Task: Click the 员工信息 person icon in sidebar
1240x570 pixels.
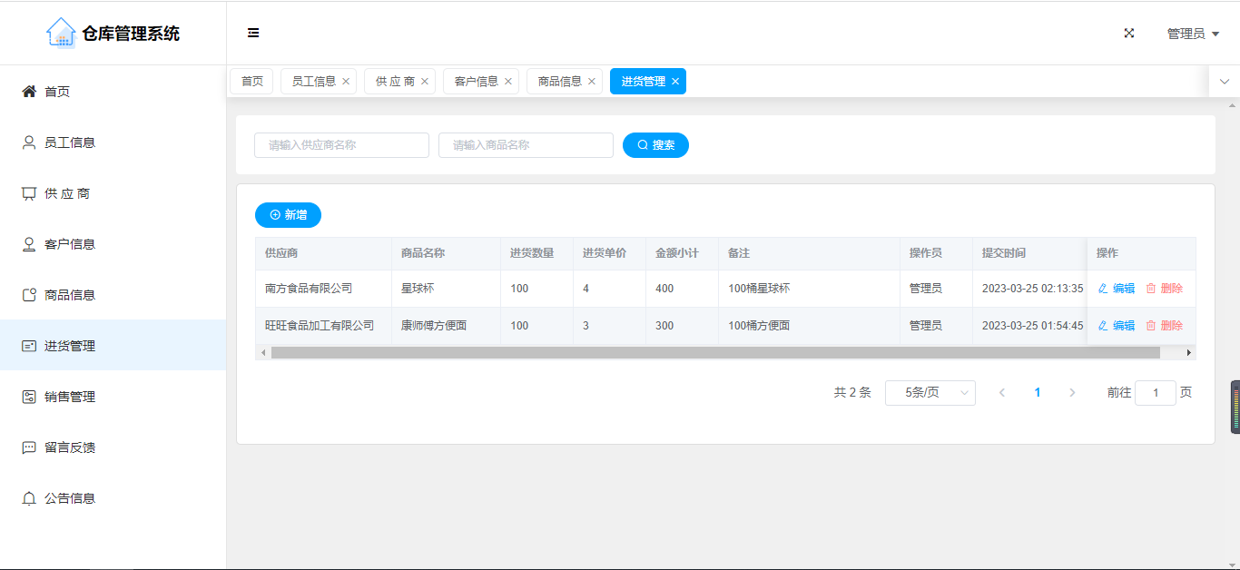Action: [29, 142]
